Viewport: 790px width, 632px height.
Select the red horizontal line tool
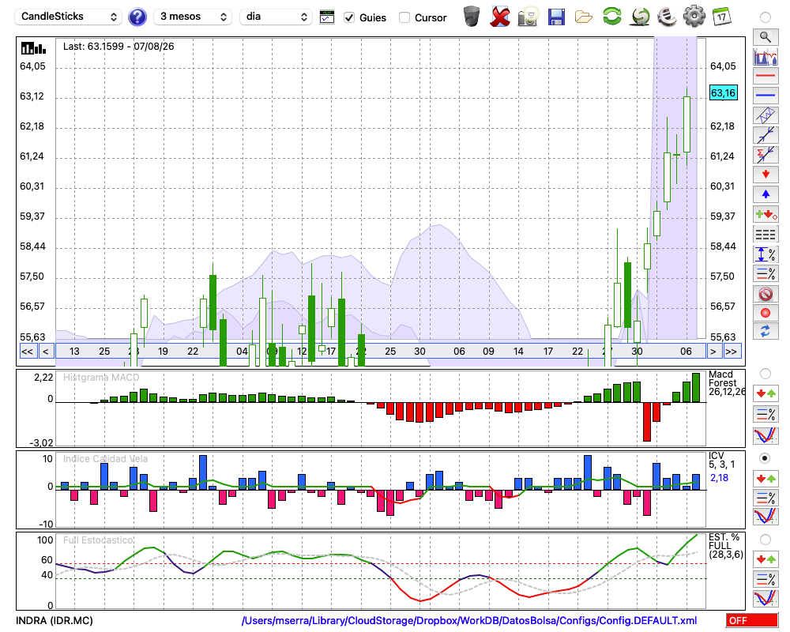coord(766,76)
